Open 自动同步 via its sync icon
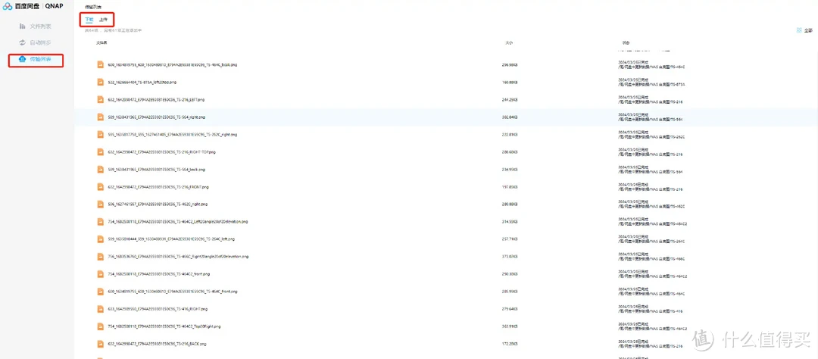818x359 pixels. (23, 42)
